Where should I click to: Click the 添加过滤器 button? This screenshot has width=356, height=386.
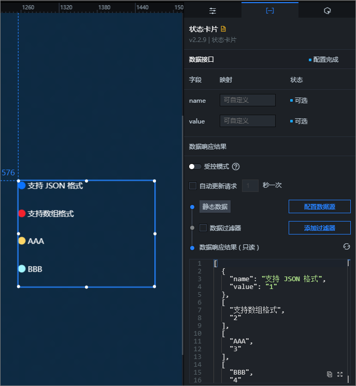[319, 228]
